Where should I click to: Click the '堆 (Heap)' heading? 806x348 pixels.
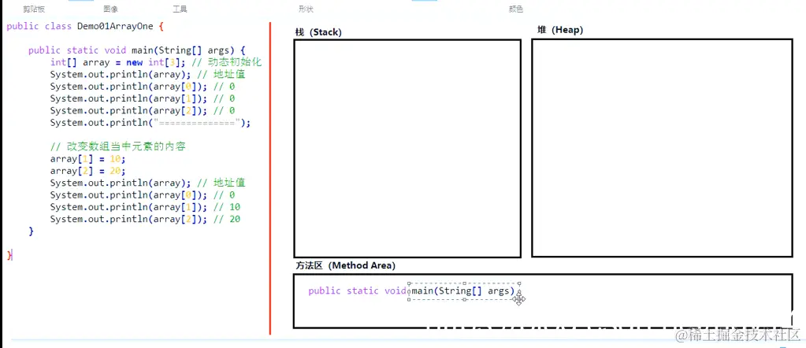[560, 31]
